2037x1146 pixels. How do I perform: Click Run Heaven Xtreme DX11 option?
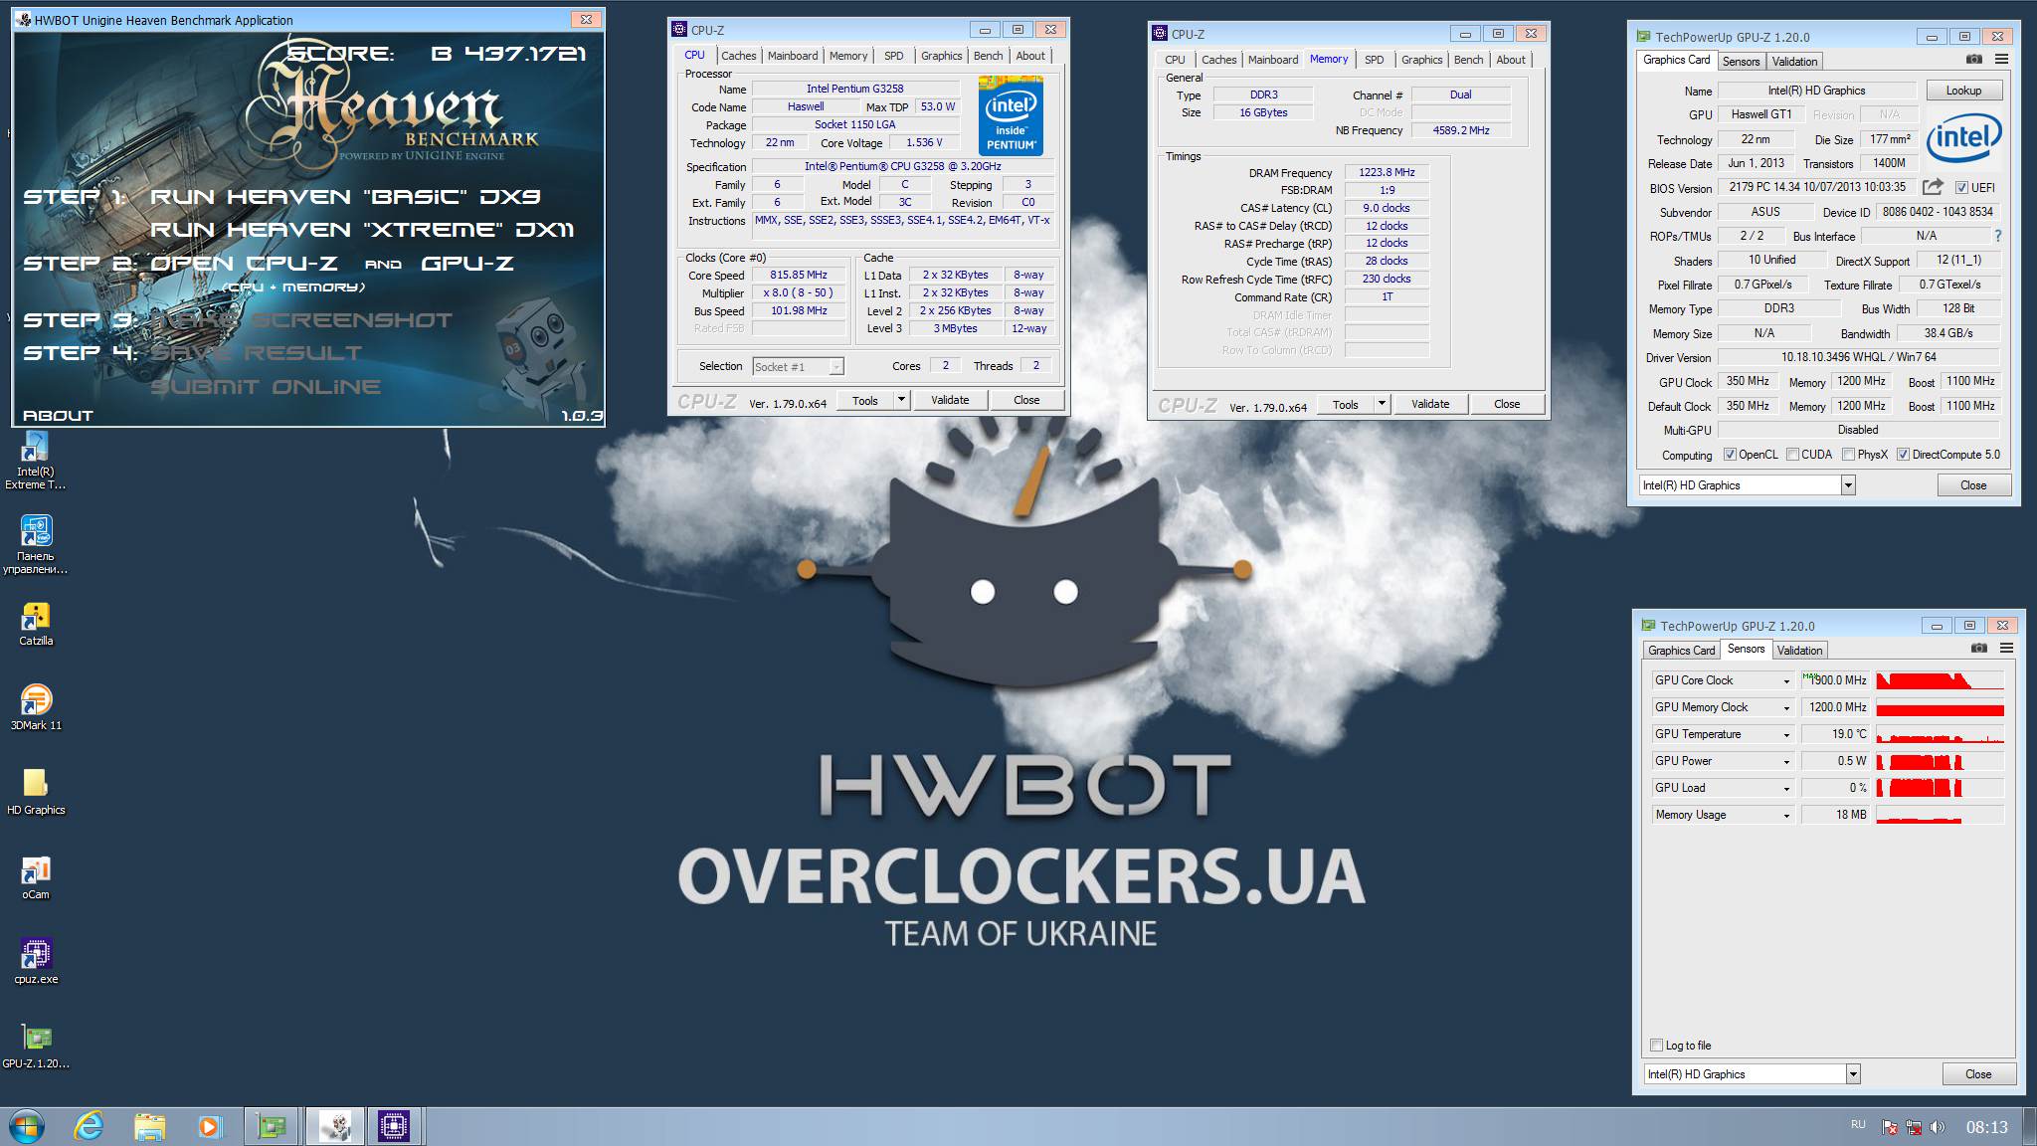362,230
